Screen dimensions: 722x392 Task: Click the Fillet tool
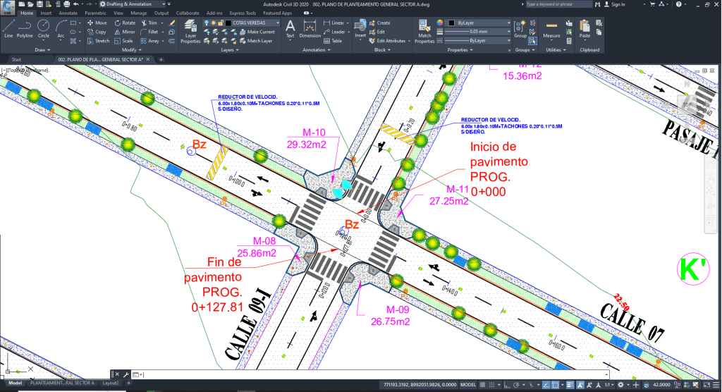(149, 32)
